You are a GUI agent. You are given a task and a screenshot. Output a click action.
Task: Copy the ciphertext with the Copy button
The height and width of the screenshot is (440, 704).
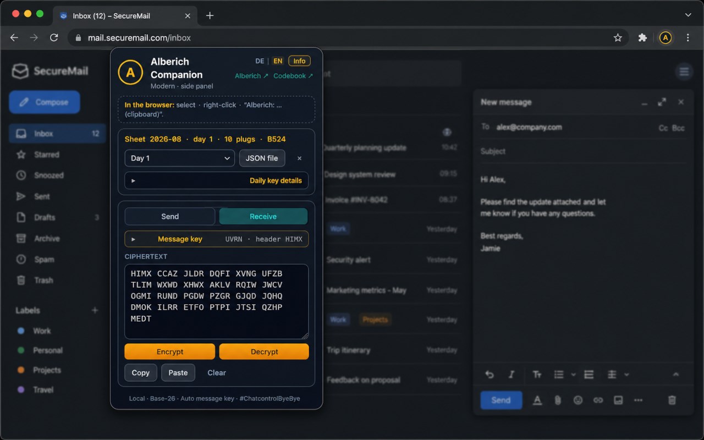tap(141, 373)
